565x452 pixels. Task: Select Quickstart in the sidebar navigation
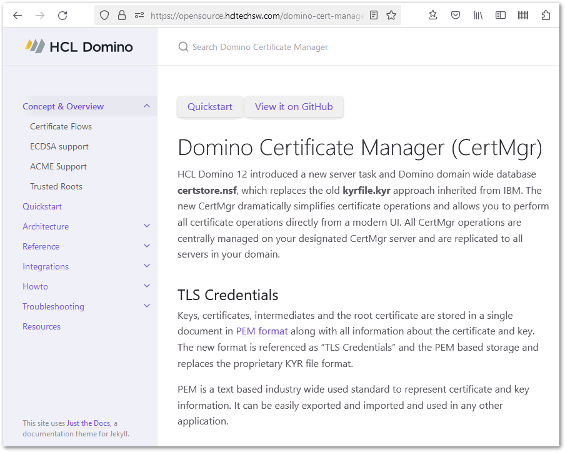(42, 206)
